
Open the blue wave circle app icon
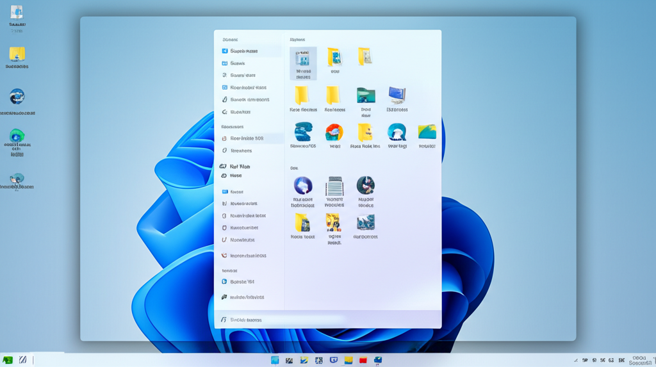coord(397,133)
